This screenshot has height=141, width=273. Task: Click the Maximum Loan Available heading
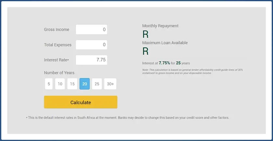point(165,43)
